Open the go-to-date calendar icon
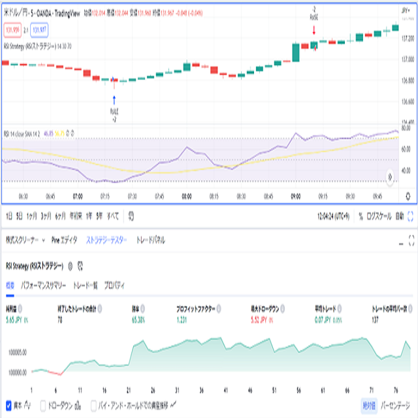This screenshot has width=418, height=418. [131, 216]
